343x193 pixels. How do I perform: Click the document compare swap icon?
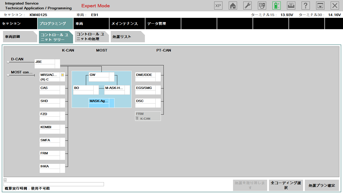[262, 6]
